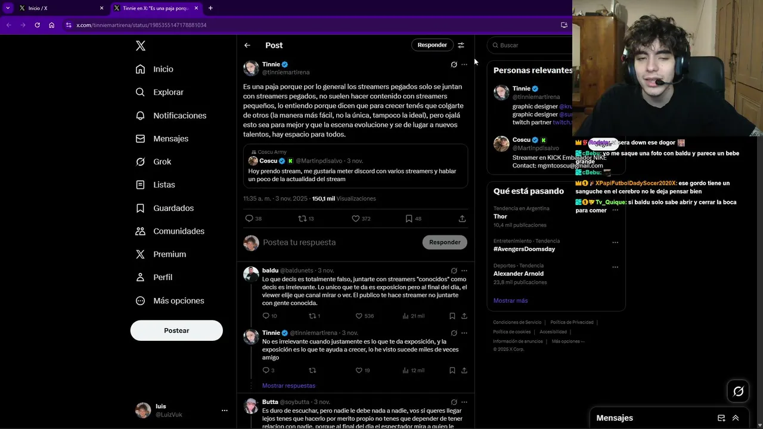View analytics of Tinnie's reply 12 mil

[x=414, y=370]
